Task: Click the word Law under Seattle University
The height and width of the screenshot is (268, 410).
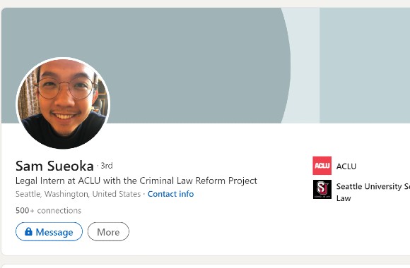Action: tap(344, 198)
